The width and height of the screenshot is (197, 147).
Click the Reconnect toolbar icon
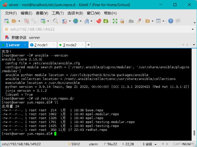tap(27, 21)
